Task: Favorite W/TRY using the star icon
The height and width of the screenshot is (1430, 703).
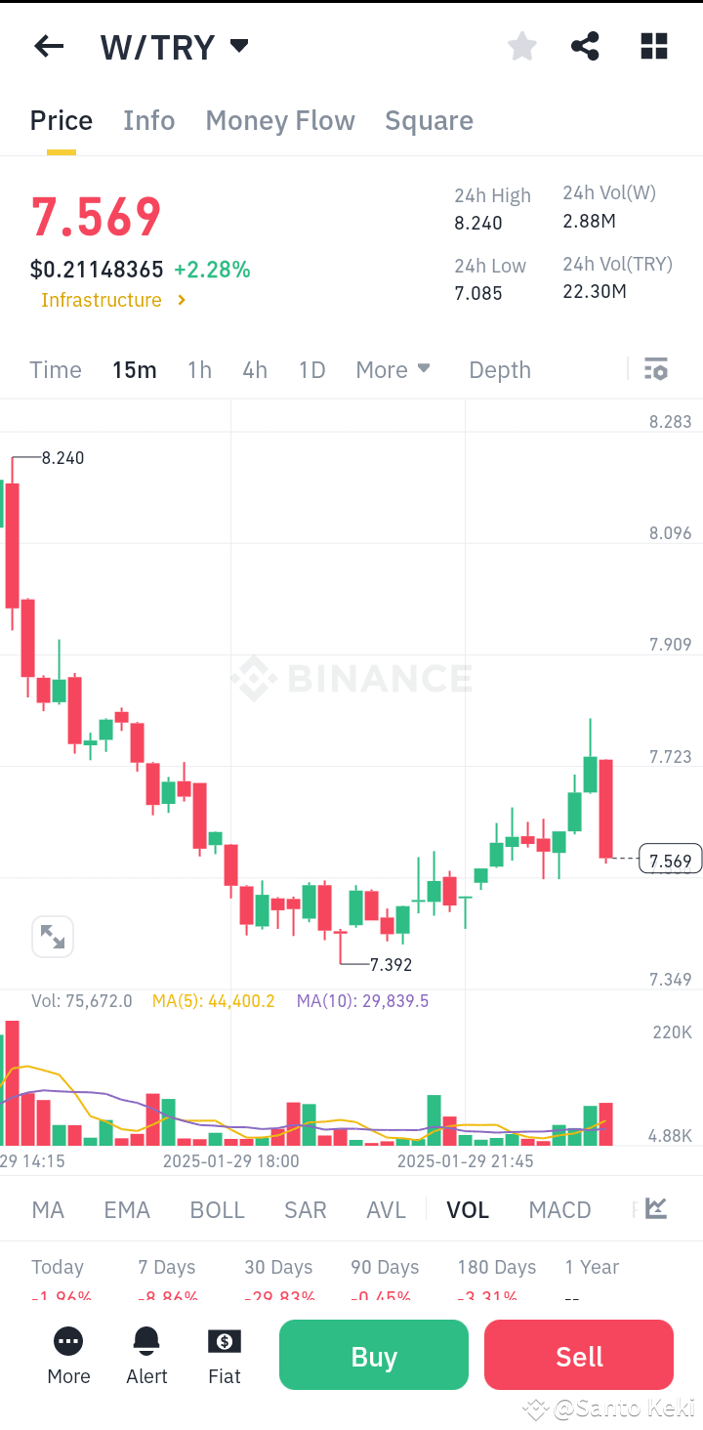Action: [x=521, y=46]
